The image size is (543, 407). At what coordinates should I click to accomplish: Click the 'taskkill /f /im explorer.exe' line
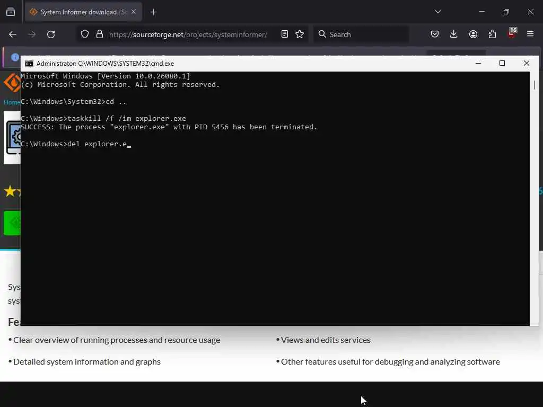point(103,118)
